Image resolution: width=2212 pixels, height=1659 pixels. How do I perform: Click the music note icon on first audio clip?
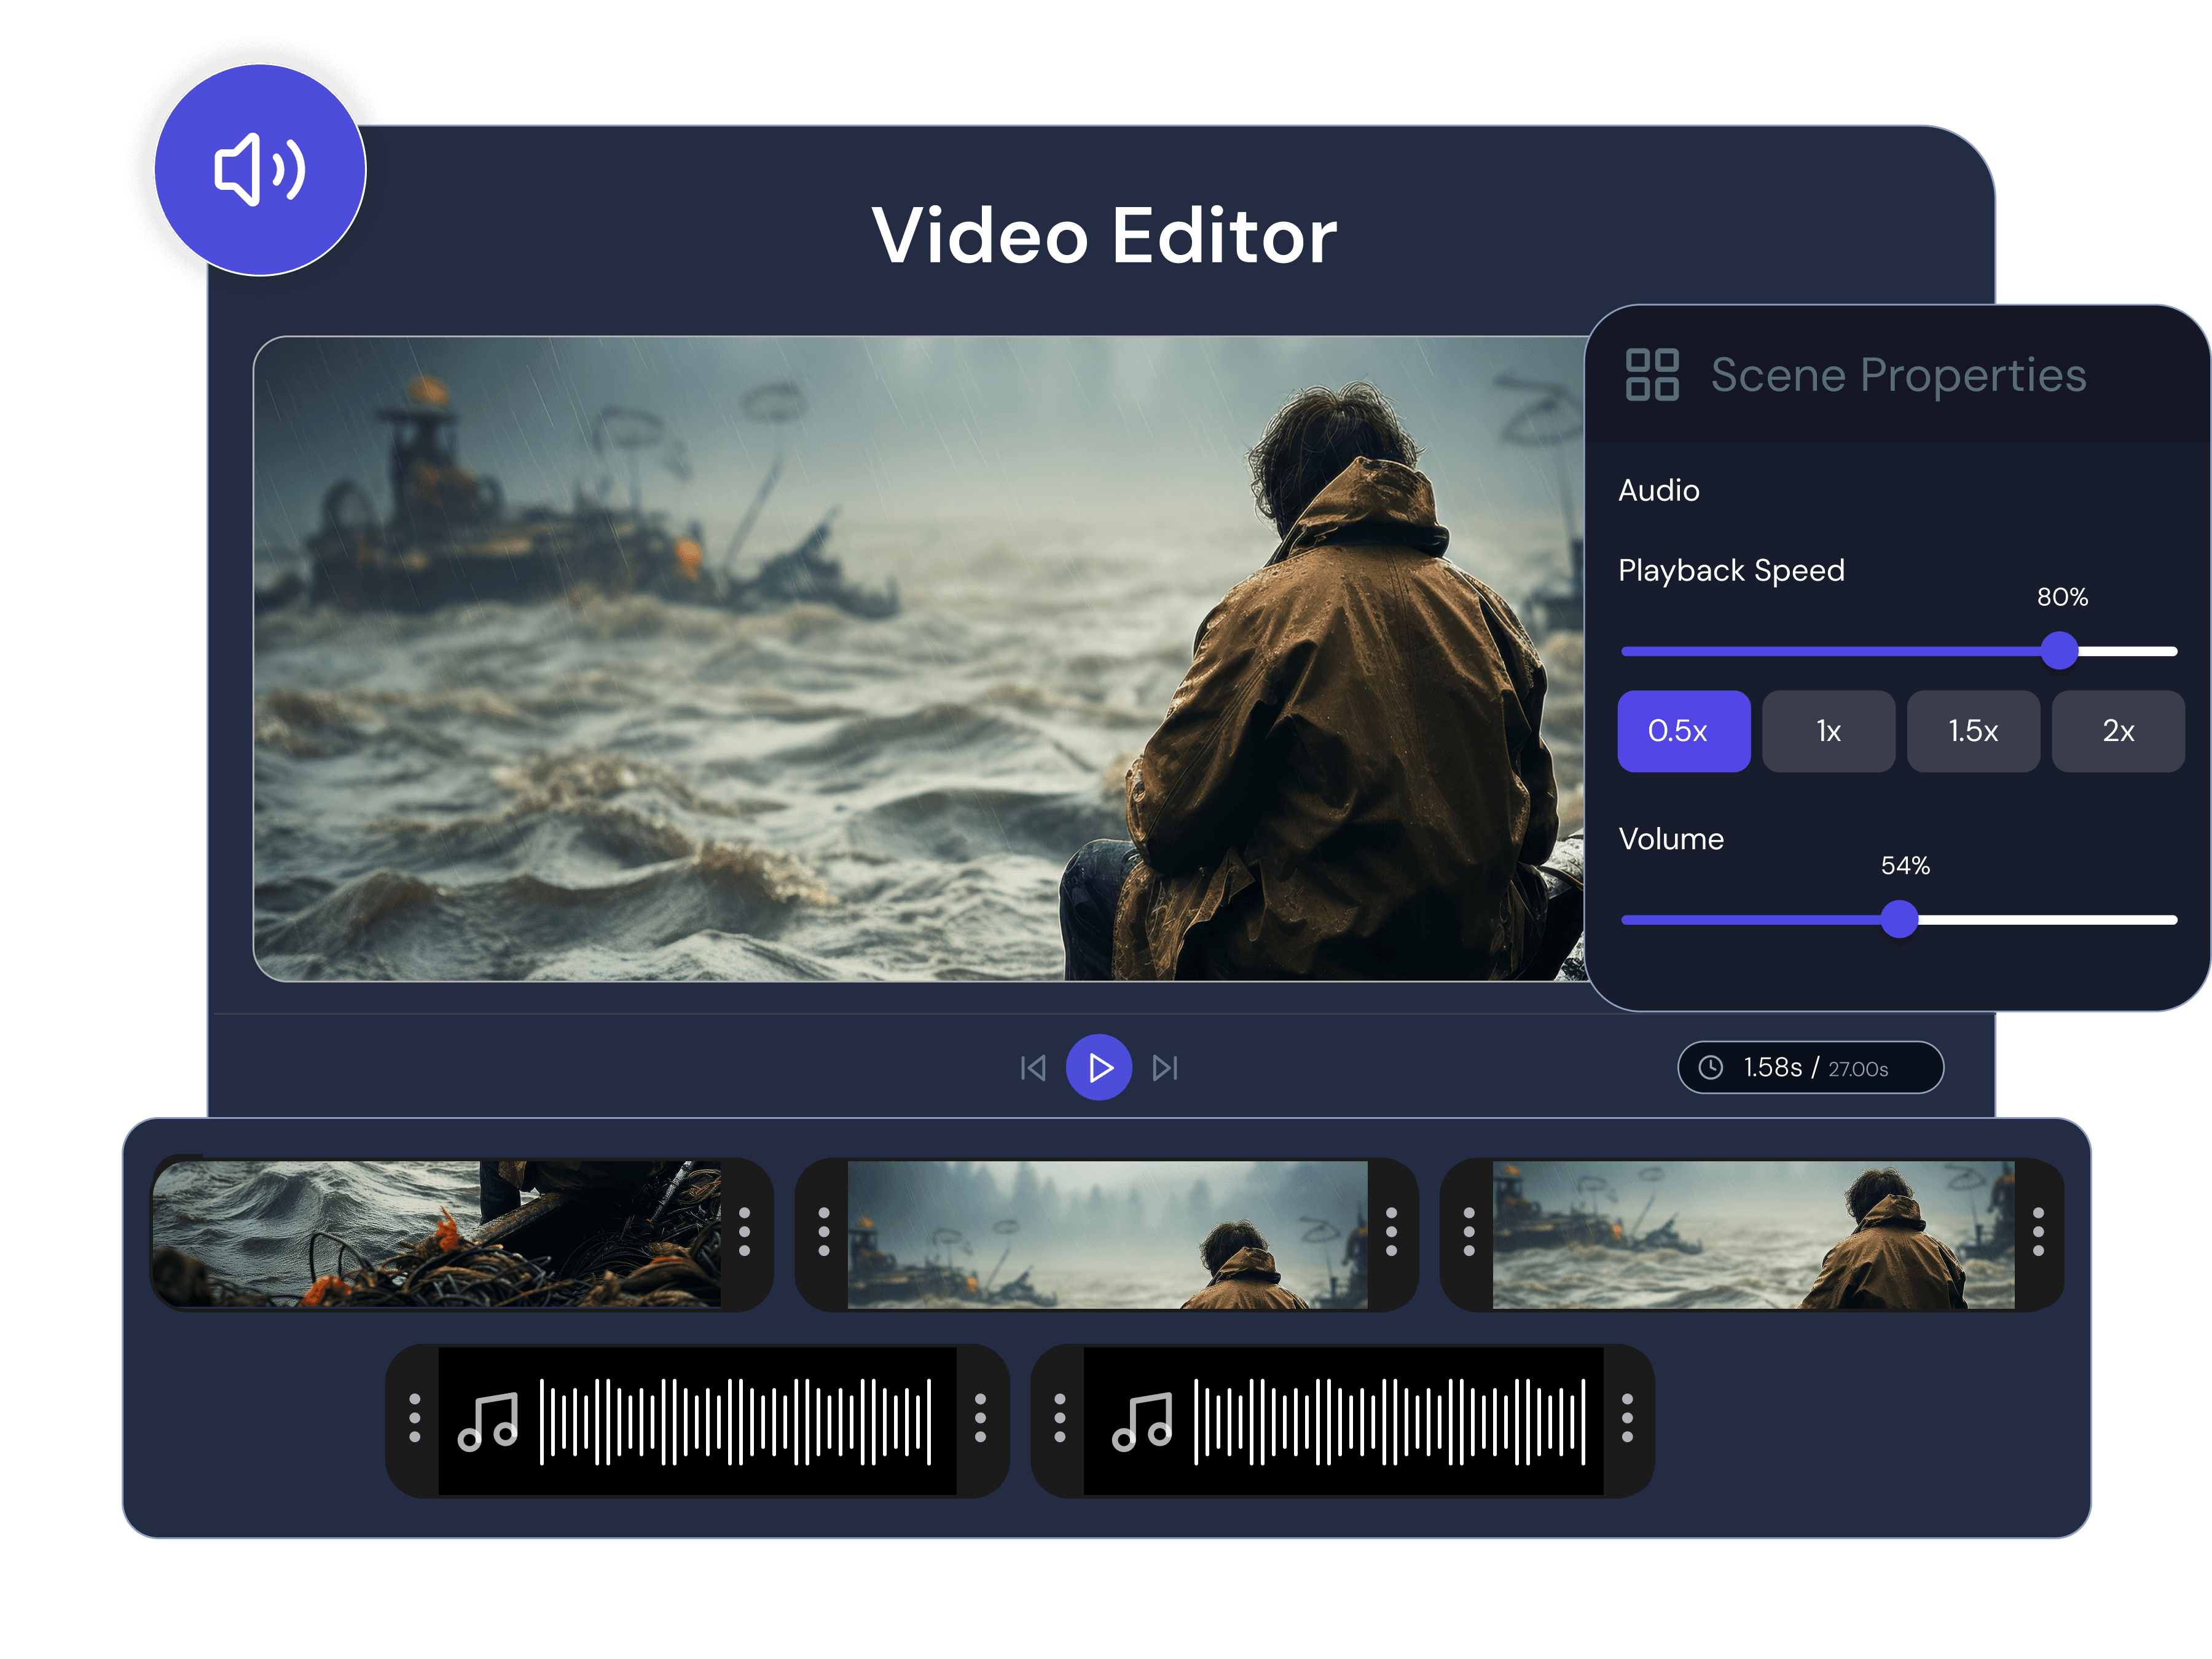pyautogui.click(x=488, y=1421)
